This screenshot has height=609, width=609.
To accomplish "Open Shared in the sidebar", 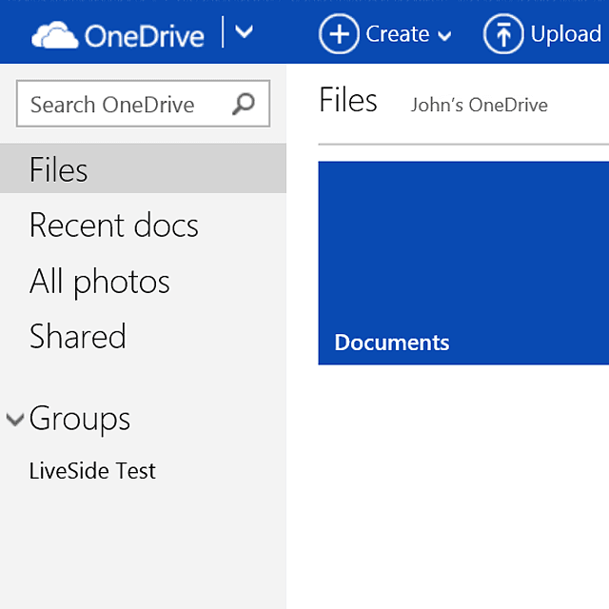I will tap(78, 336).
